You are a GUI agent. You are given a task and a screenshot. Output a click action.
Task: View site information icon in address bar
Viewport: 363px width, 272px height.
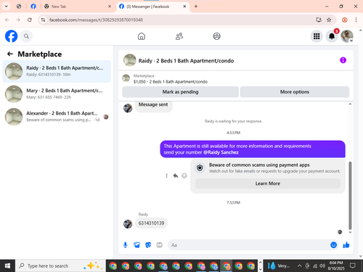pyautogui.click(x=43, y=20)
